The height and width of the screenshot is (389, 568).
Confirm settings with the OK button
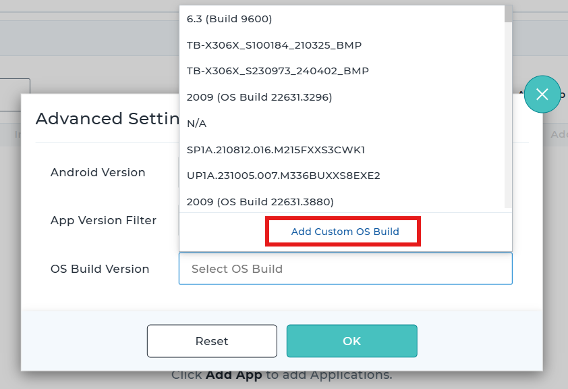351,341
